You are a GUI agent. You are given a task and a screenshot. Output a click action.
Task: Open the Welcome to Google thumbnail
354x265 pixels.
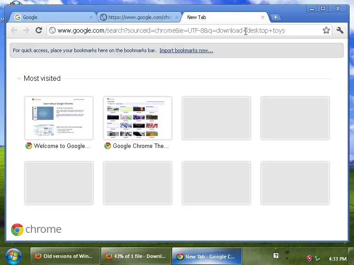59,118
